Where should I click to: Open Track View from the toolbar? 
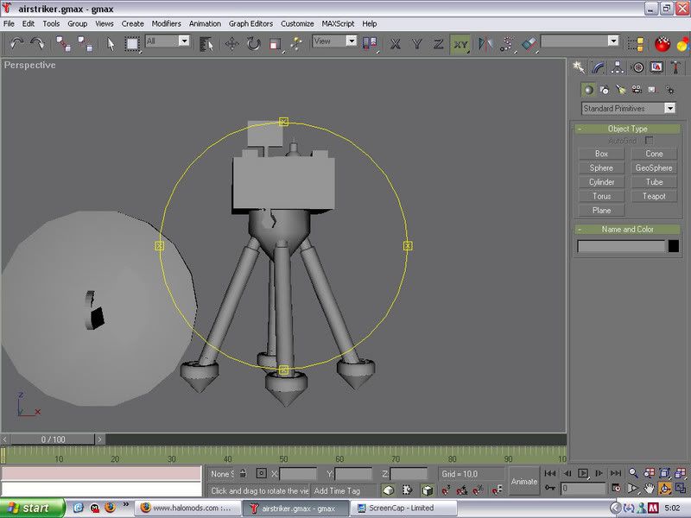(636, 44)
